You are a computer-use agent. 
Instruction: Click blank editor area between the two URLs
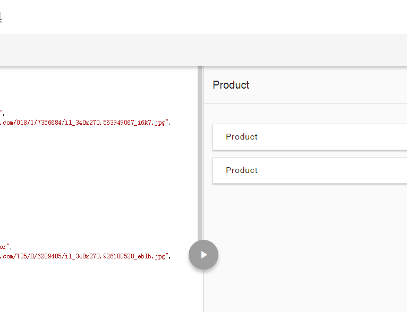pyautogui.click(x=96, y=186)
